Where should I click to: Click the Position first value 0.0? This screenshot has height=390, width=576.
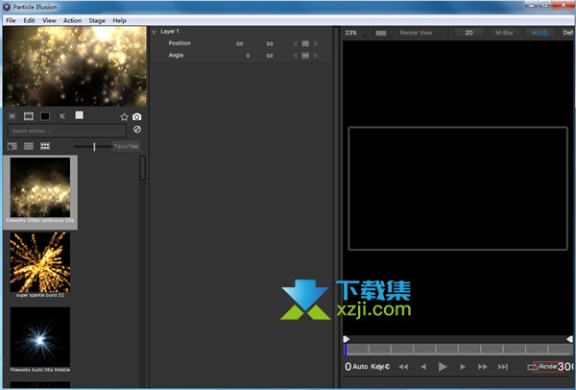tap(239, 44)
